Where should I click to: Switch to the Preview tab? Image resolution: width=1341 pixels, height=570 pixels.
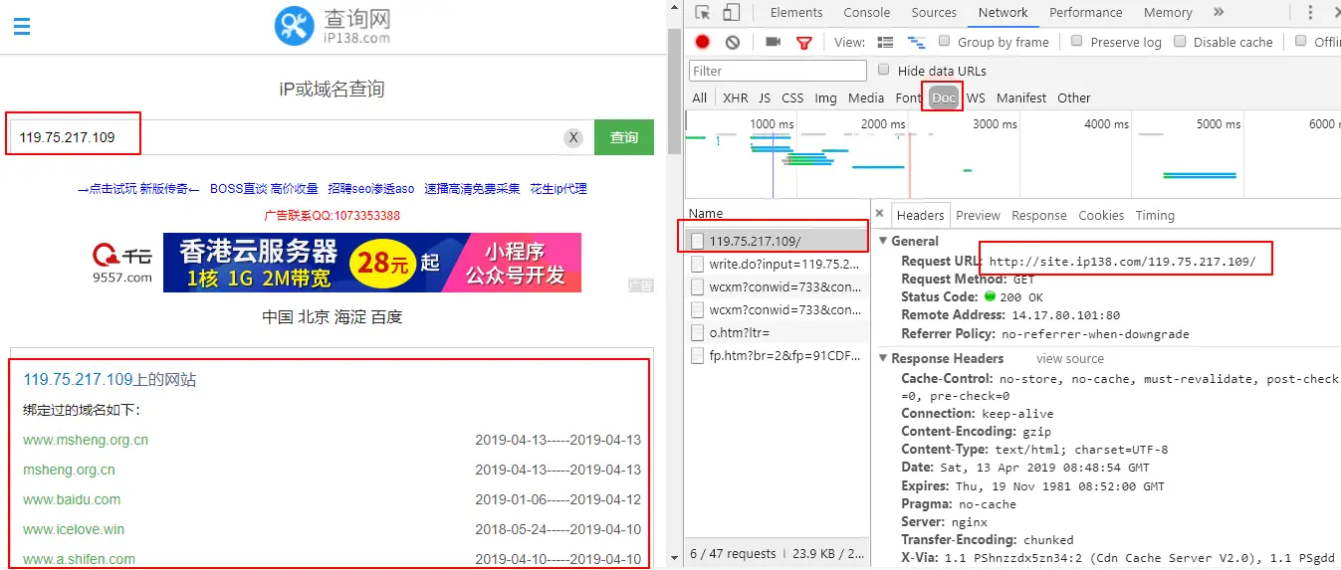(979, 215)
